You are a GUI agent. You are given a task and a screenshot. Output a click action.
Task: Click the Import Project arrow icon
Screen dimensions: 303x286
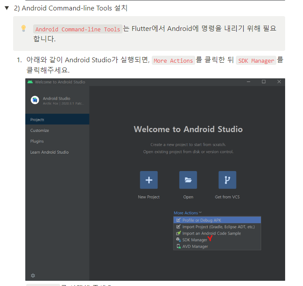pos(178,226)
